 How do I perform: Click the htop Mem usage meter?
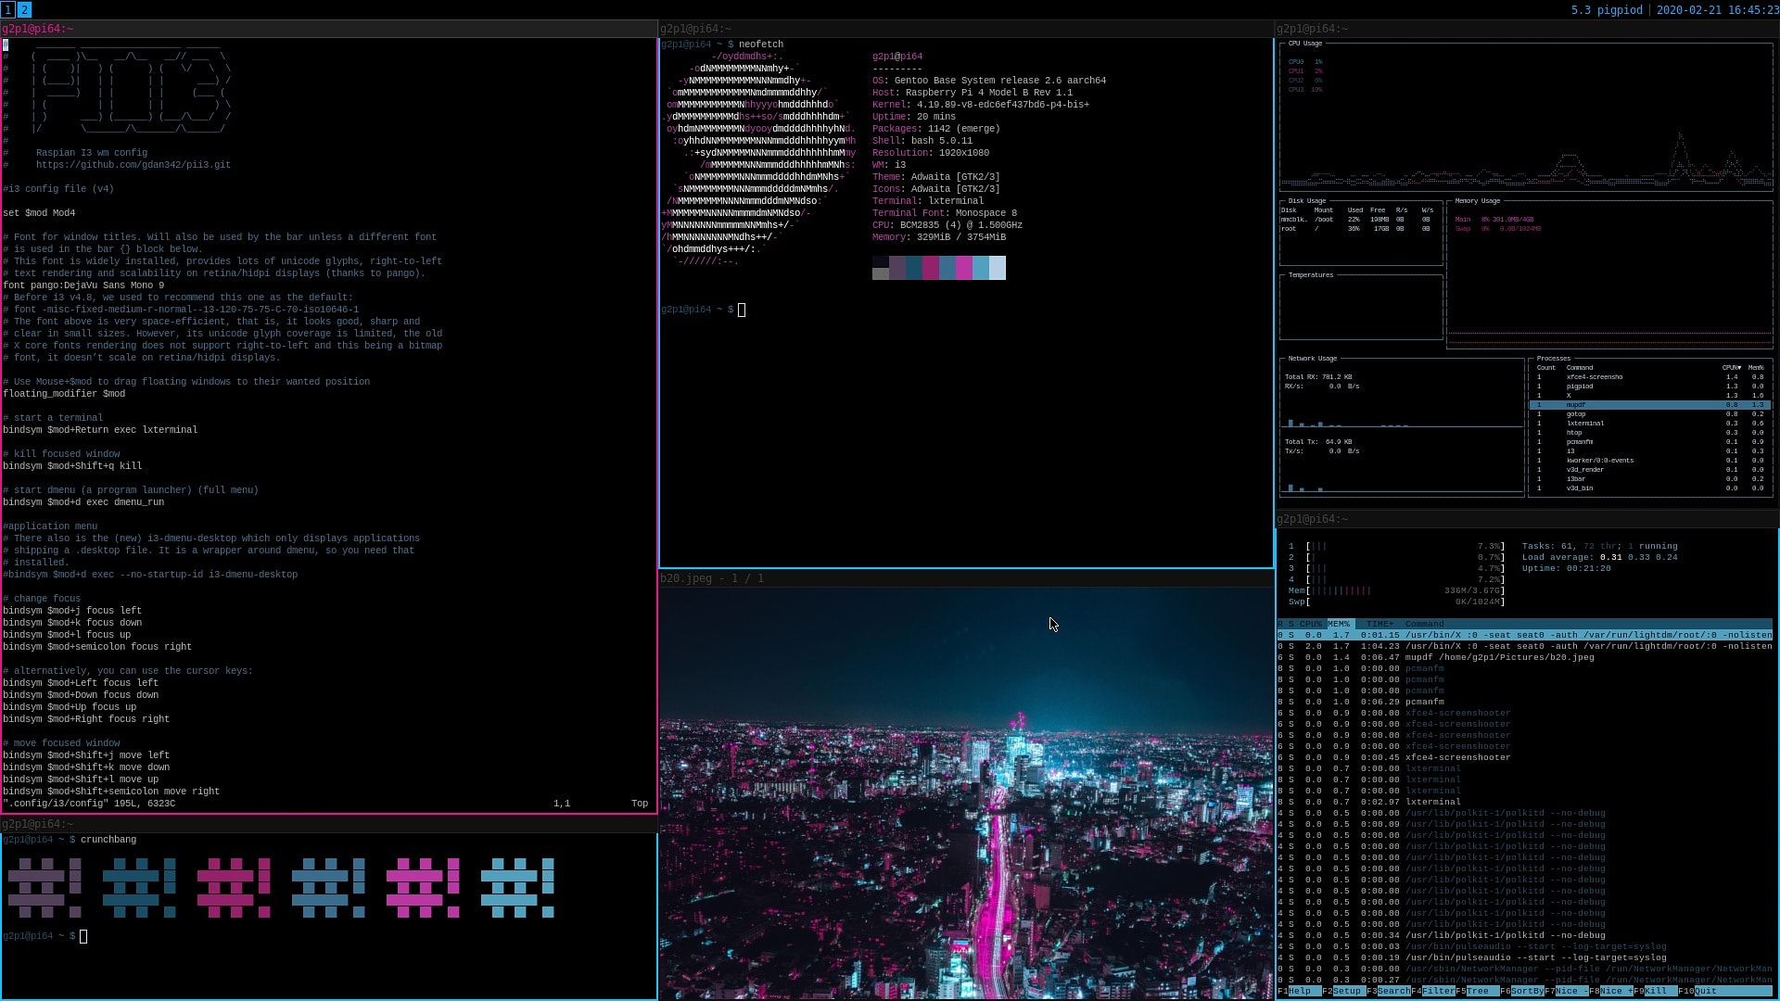(x=1396, y=590)
